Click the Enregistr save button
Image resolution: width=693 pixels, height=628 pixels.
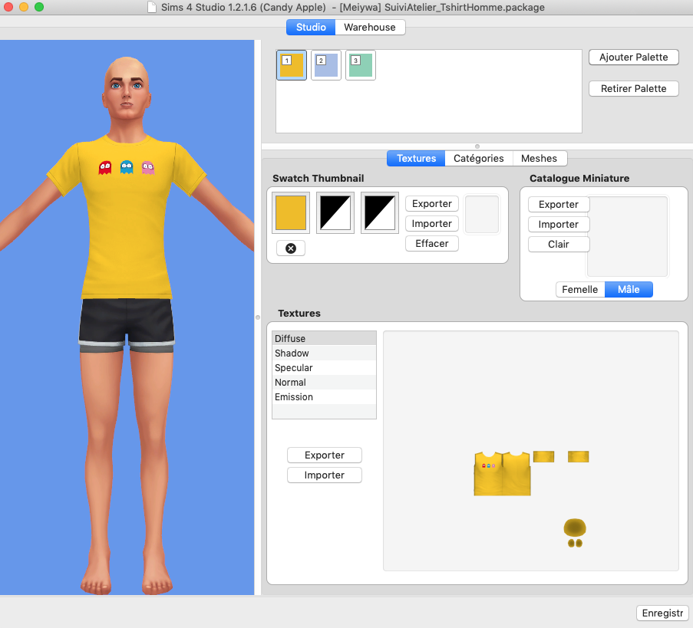pyautogui.click(x=662, y=613)
